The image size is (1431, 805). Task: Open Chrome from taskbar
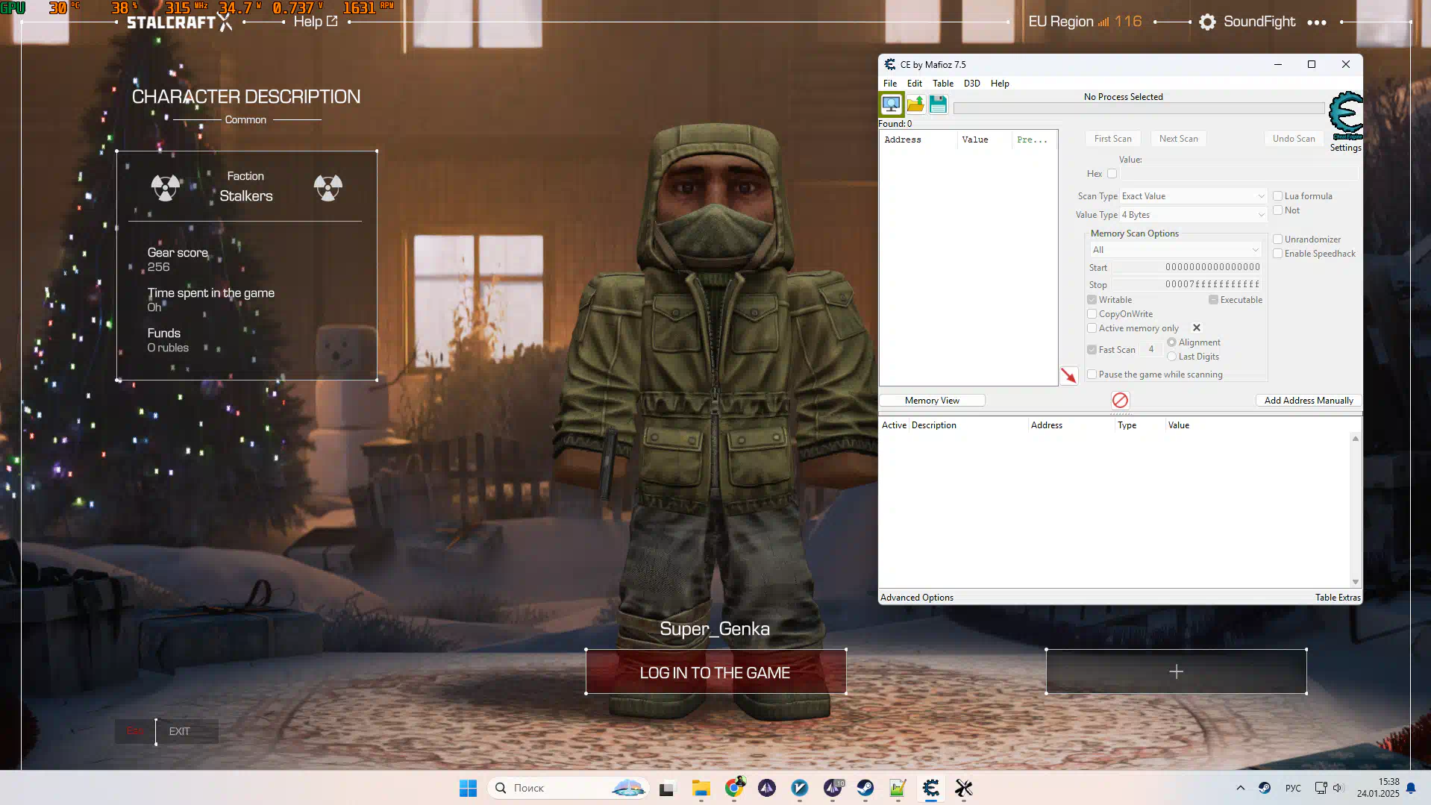coord(734,788)
